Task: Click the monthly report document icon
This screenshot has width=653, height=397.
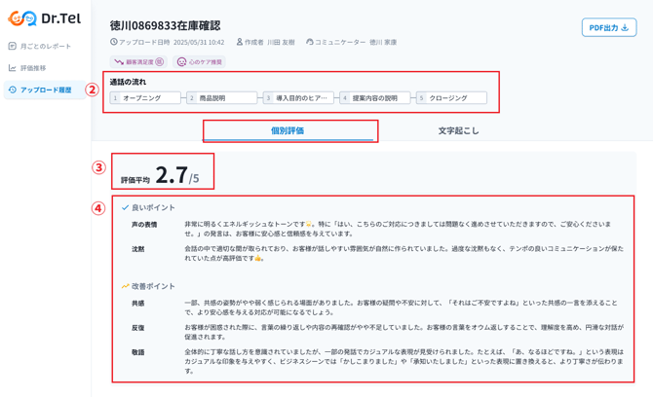Action: pyautogui.click(x=12, y=46)
